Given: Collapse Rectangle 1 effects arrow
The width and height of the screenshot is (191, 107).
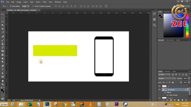Looking at the screenshot, I should pyautogui.click(x=188, y=90).
